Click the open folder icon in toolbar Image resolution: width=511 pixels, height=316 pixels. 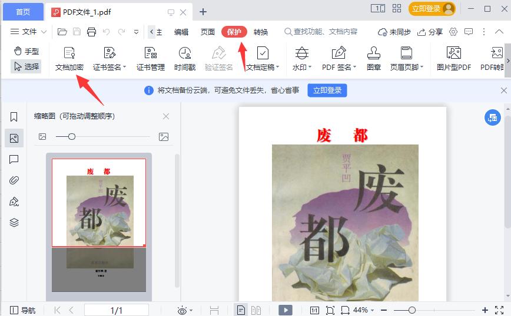[x=62, y=32]
